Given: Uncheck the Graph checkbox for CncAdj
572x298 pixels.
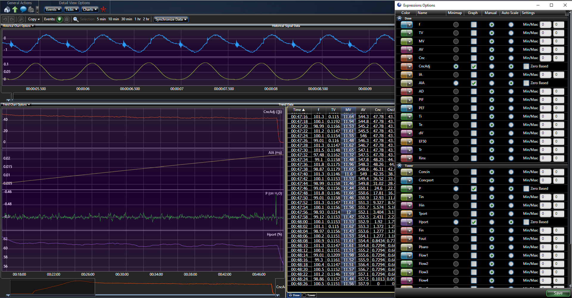Looking at the screenshot, I should (x=474, y=66).
